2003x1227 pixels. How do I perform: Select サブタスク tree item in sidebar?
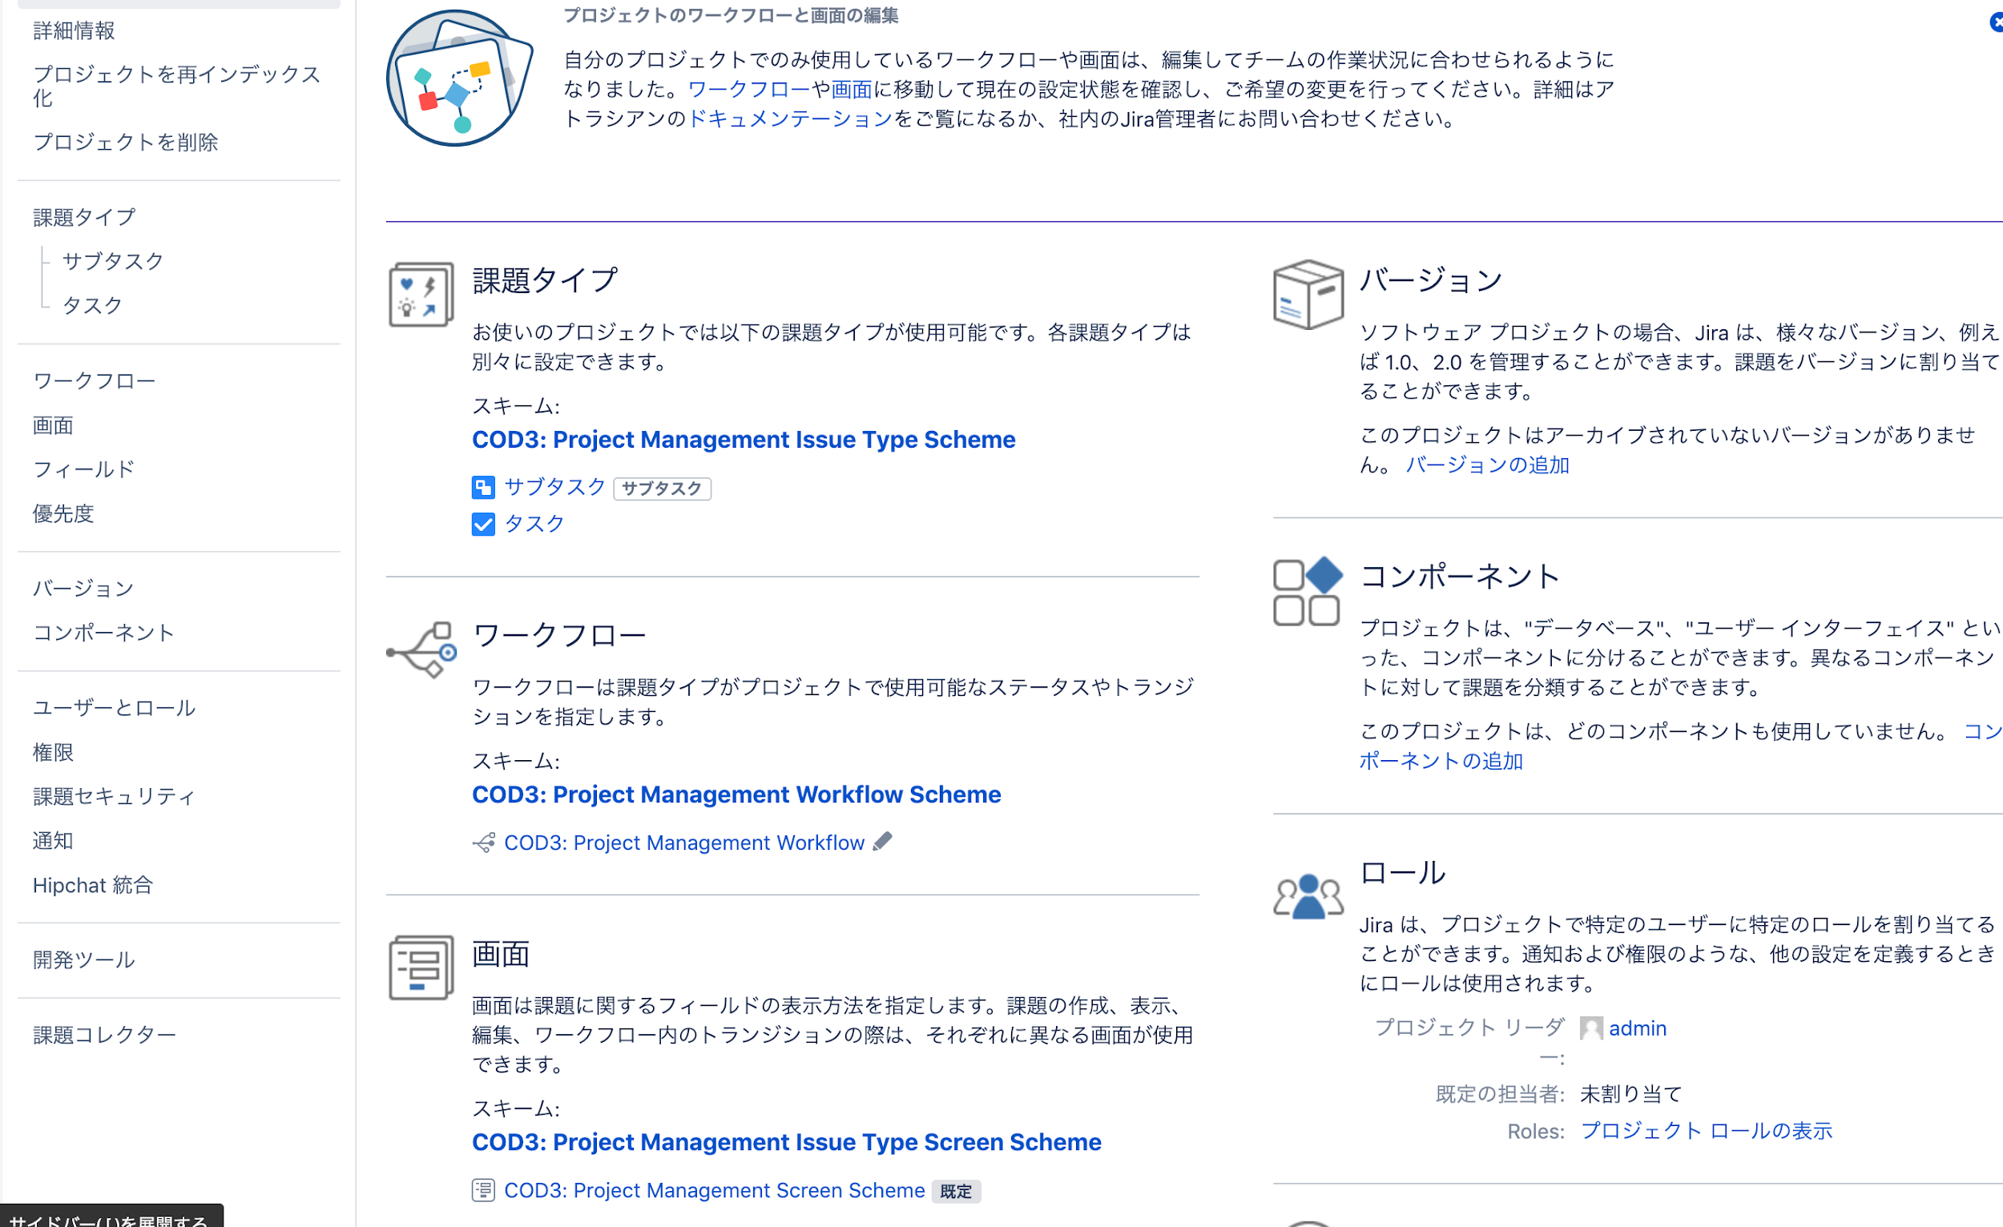click(113, 261)
